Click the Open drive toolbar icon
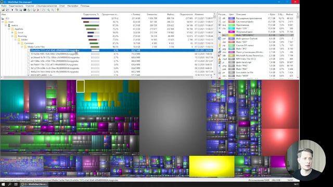The image size is (333, 187). pyautogui.click(x=3, y=10)
